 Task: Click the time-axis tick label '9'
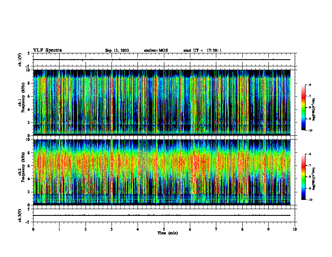click(x=268, y=229)
